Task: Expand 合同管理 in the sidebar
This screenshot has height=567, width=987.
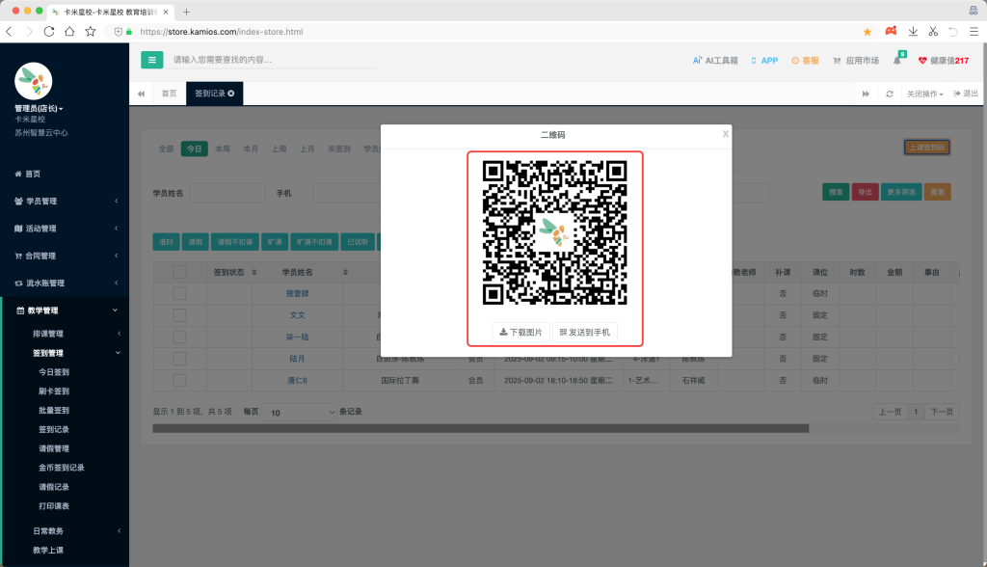Action: click(x=65, y=256)
